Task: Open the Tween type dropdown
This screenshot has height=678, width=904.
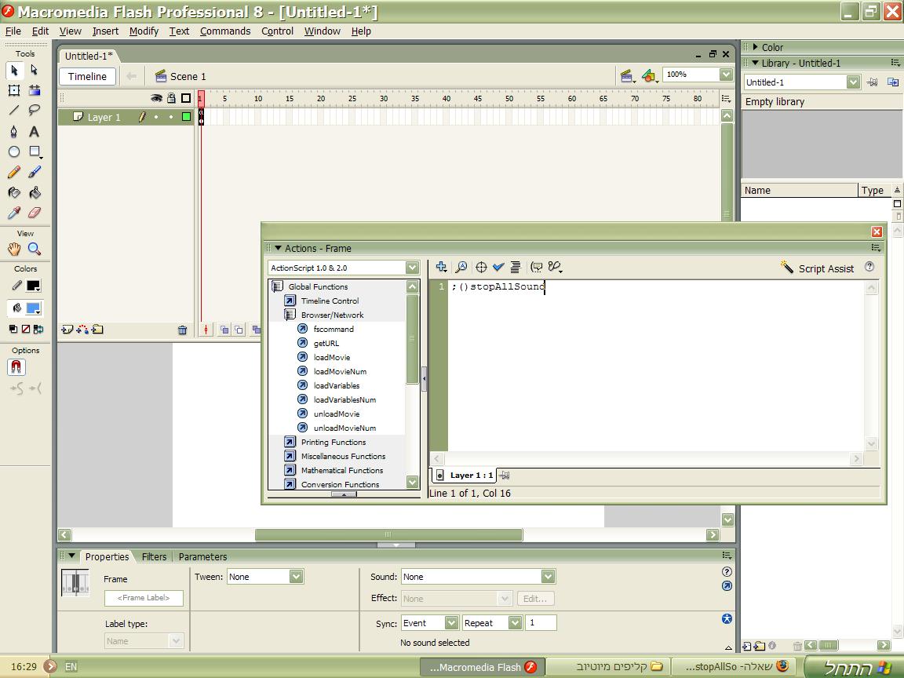Action: 296,577
